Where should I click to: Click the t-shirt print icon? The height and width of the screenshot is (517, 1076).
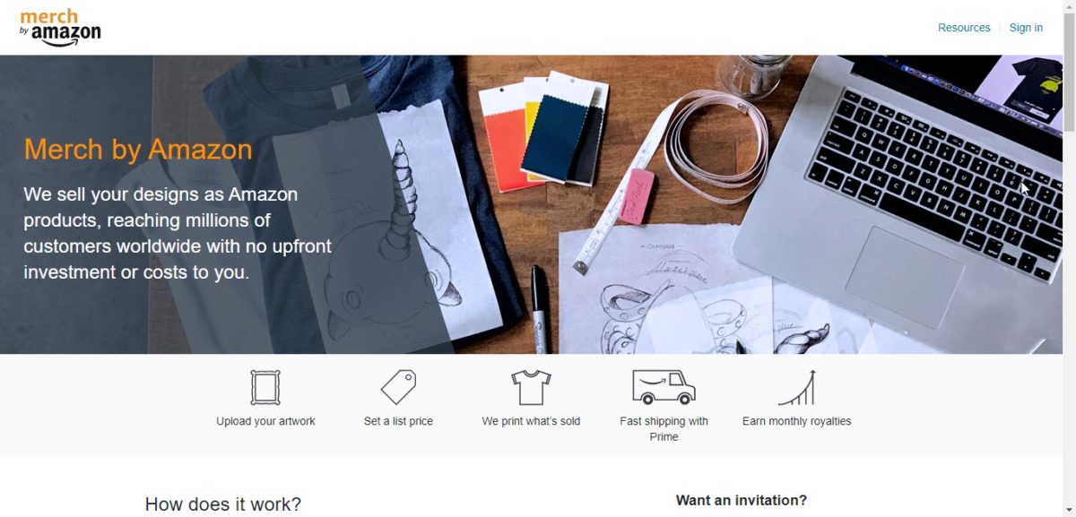531,387
